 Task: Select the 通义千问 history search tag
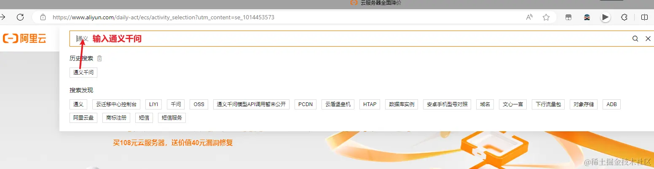[83, 73]
